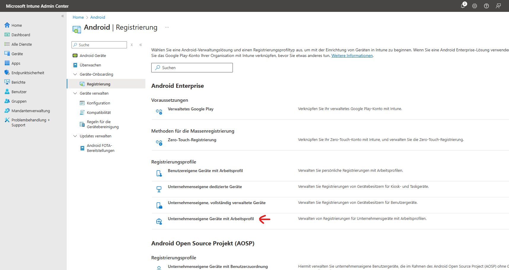509x270 pixels.
Task: Go to Dashboard in the sidebar
Action: click(x=21, y=35)
